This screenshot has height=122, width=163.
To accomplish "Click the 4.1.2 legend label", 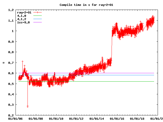I will coord(21,19).
